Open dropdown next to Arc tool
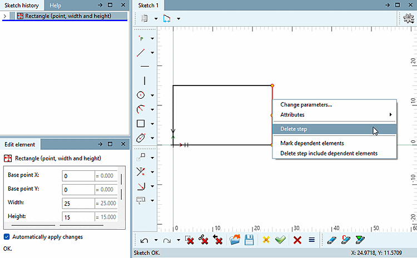Screen dimensions: 417x258 coord(152,109)
